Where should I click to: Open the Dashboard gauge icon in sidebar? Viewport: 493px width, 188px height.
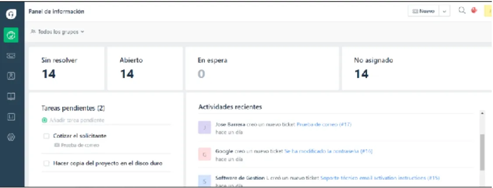[11, 35]
